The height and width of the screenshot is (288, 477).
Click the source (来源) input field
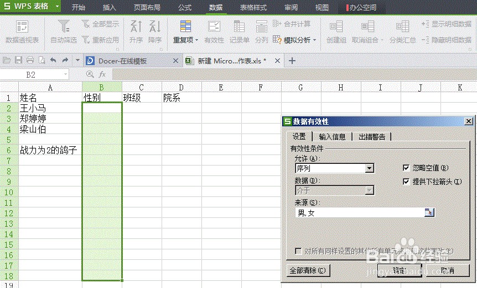[x=360, y=212]
